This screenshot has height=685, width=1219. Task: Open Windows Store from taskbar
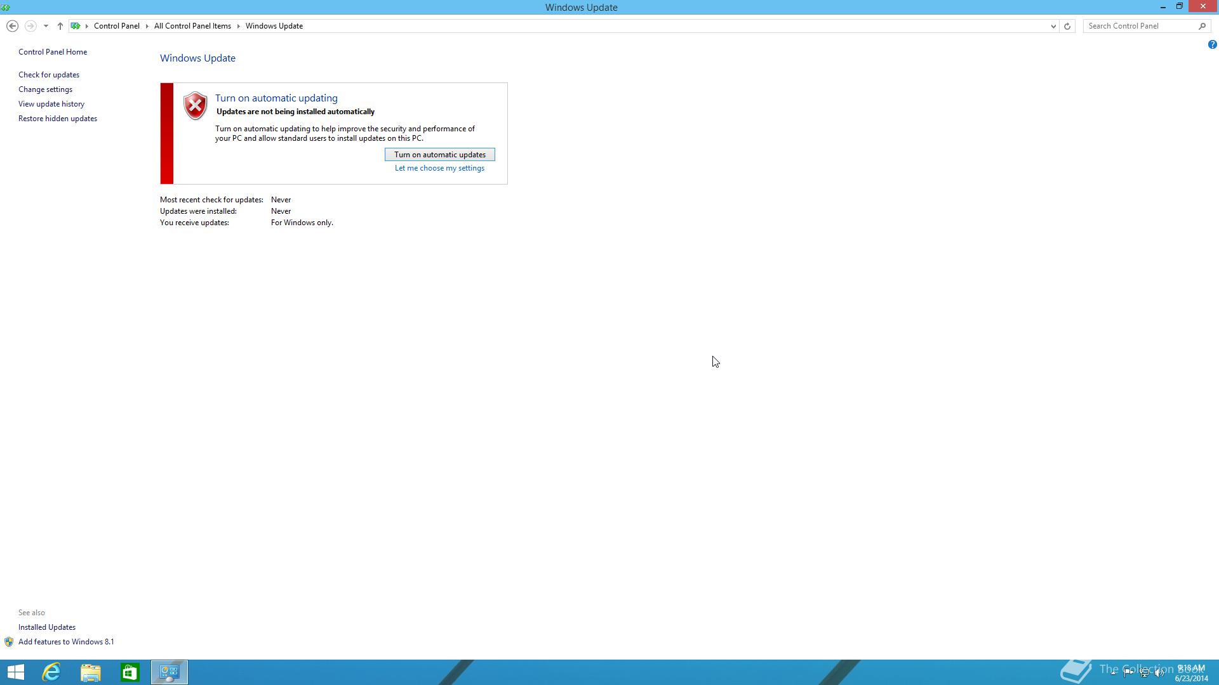[x=130, y=672]
